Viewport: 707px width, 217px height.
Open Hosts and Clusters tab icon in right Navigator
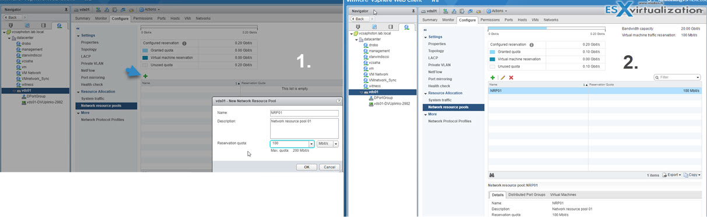(358, 27)
